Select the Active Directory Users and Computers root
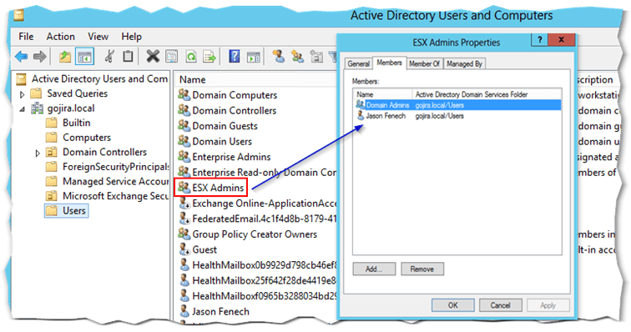 pos(99,79)
